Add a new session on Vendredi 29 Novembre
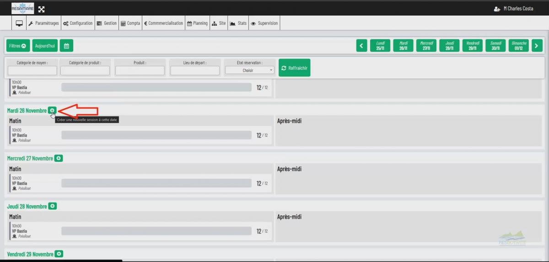Viewport: 549px width, 262px height. coord(59,254)
